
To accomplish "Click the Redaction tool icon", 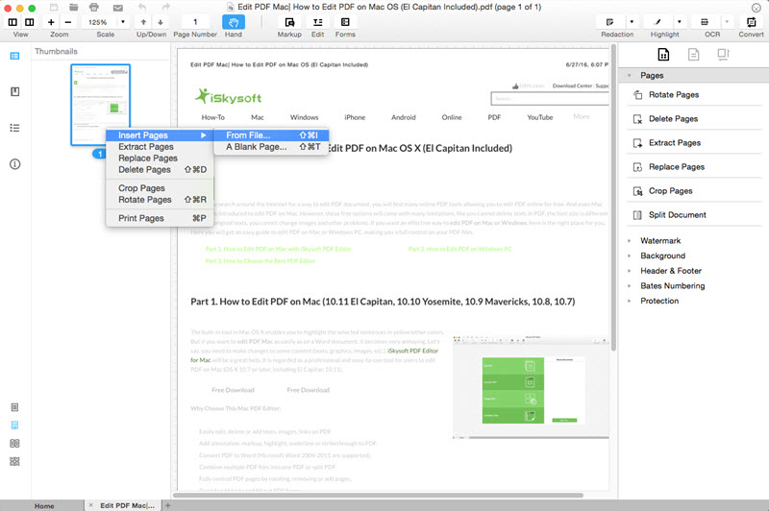I will (x=609, y=22).
